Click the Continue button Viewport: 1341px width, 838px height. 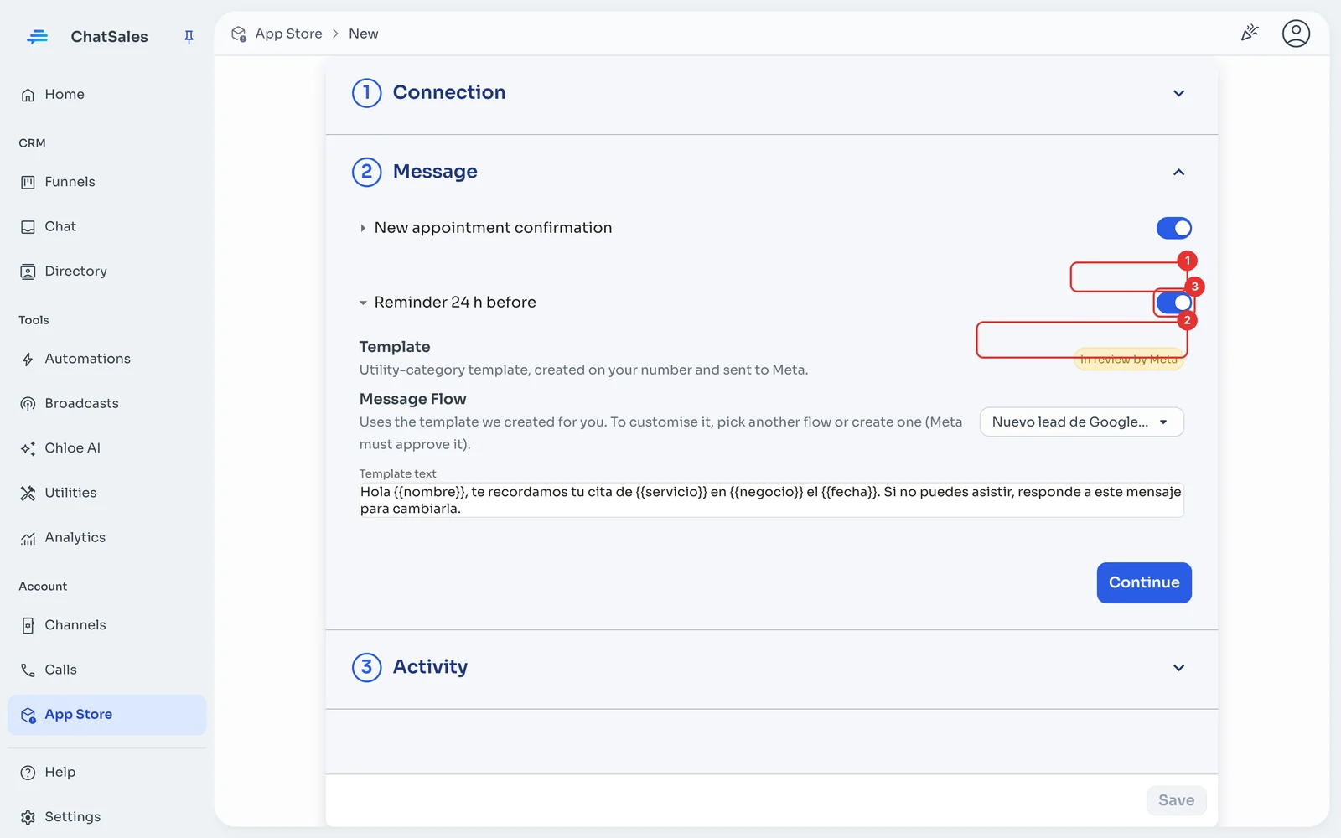(1144, 582)
